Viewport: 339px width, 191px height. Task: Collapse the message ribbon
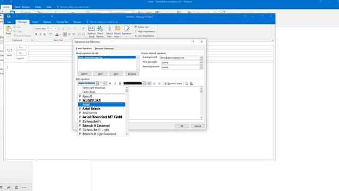pyautogui.click(x=272, y=40)
